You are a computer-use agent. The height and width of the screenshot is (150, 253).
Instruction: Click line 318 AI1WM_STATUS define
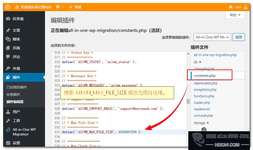coord(99,62)
